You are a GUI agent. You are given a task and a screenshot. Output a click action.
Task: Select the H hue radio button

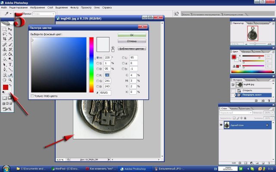pos(98,58)
